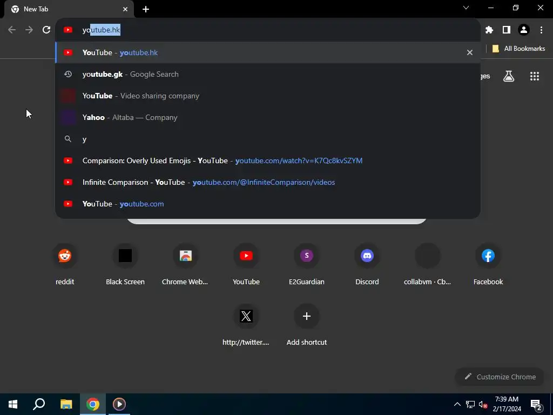Viewport: 553px width, 415px height.
Task: Open the Extensions puzzle icon
Action: click(x=489, y=30)
